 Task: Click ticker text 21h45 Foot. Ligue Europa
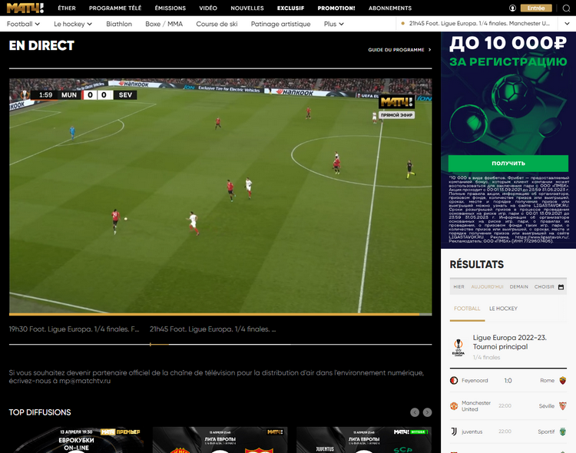(479, 24)
